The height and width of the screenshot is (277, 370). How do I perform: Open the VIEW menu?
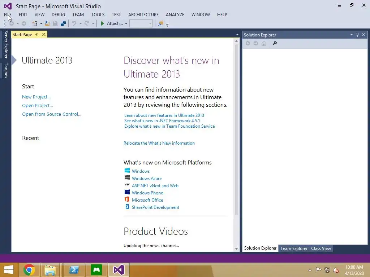pyautogui.click(x=39, y=14)
